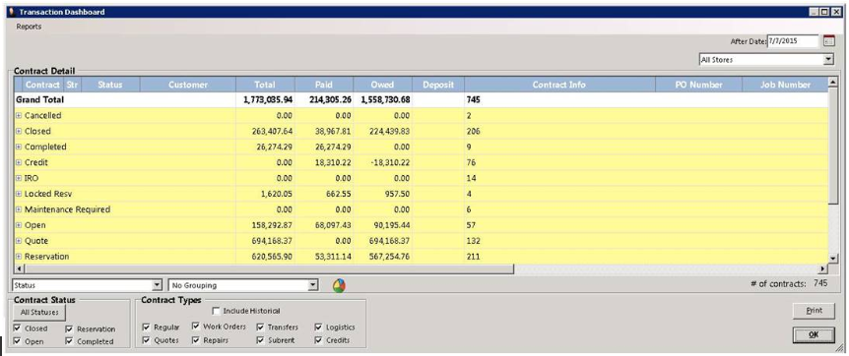Viewport: 849px width, 356px height.
Task: Sort by the Total column header
Action: pos(265,85)
